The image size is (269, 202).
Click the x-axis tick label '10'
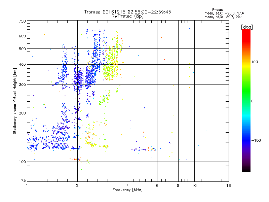194,186
